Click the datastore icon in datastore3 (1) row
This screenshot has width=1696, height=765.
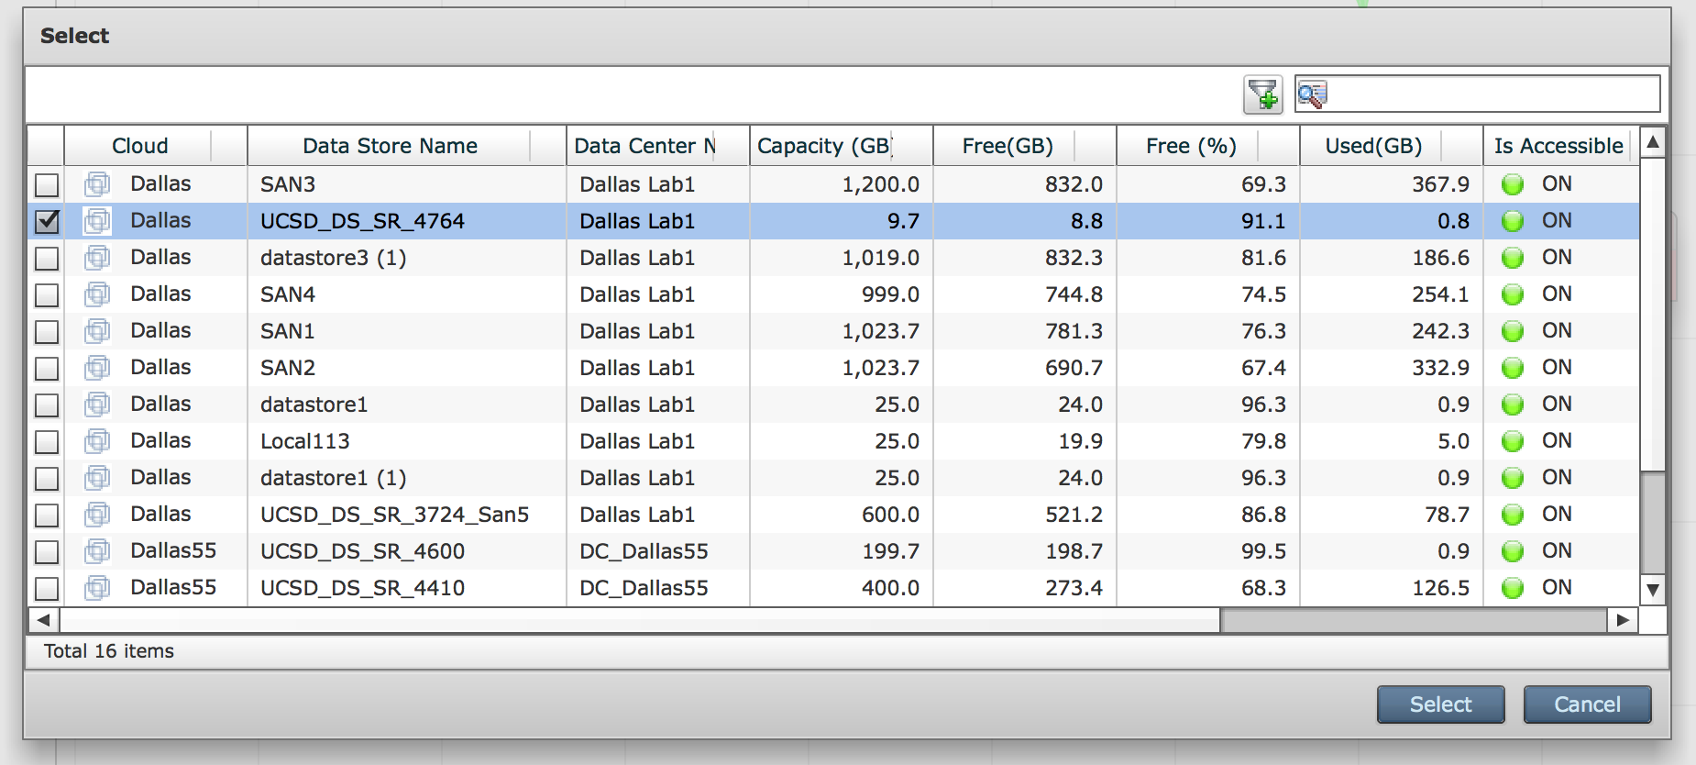click(97, 258)
